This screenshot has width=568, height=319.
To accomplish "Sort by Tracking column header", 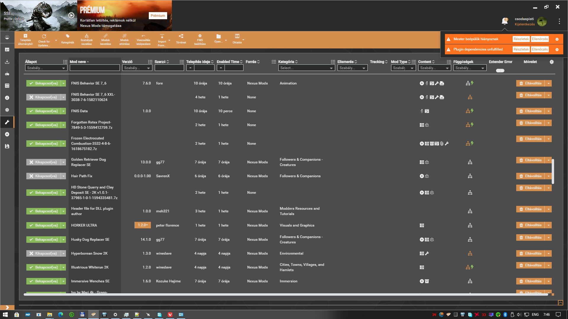I will tap(379, 62).
